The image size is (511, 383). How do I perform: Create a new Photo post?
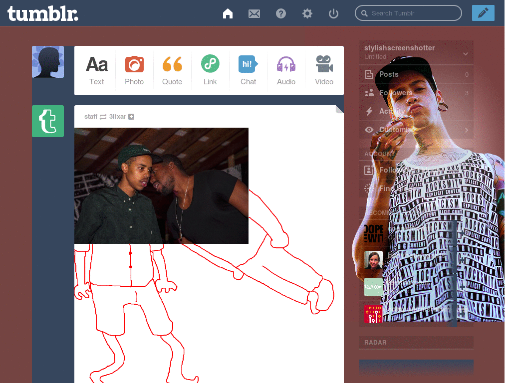click(x=134, y=70)
